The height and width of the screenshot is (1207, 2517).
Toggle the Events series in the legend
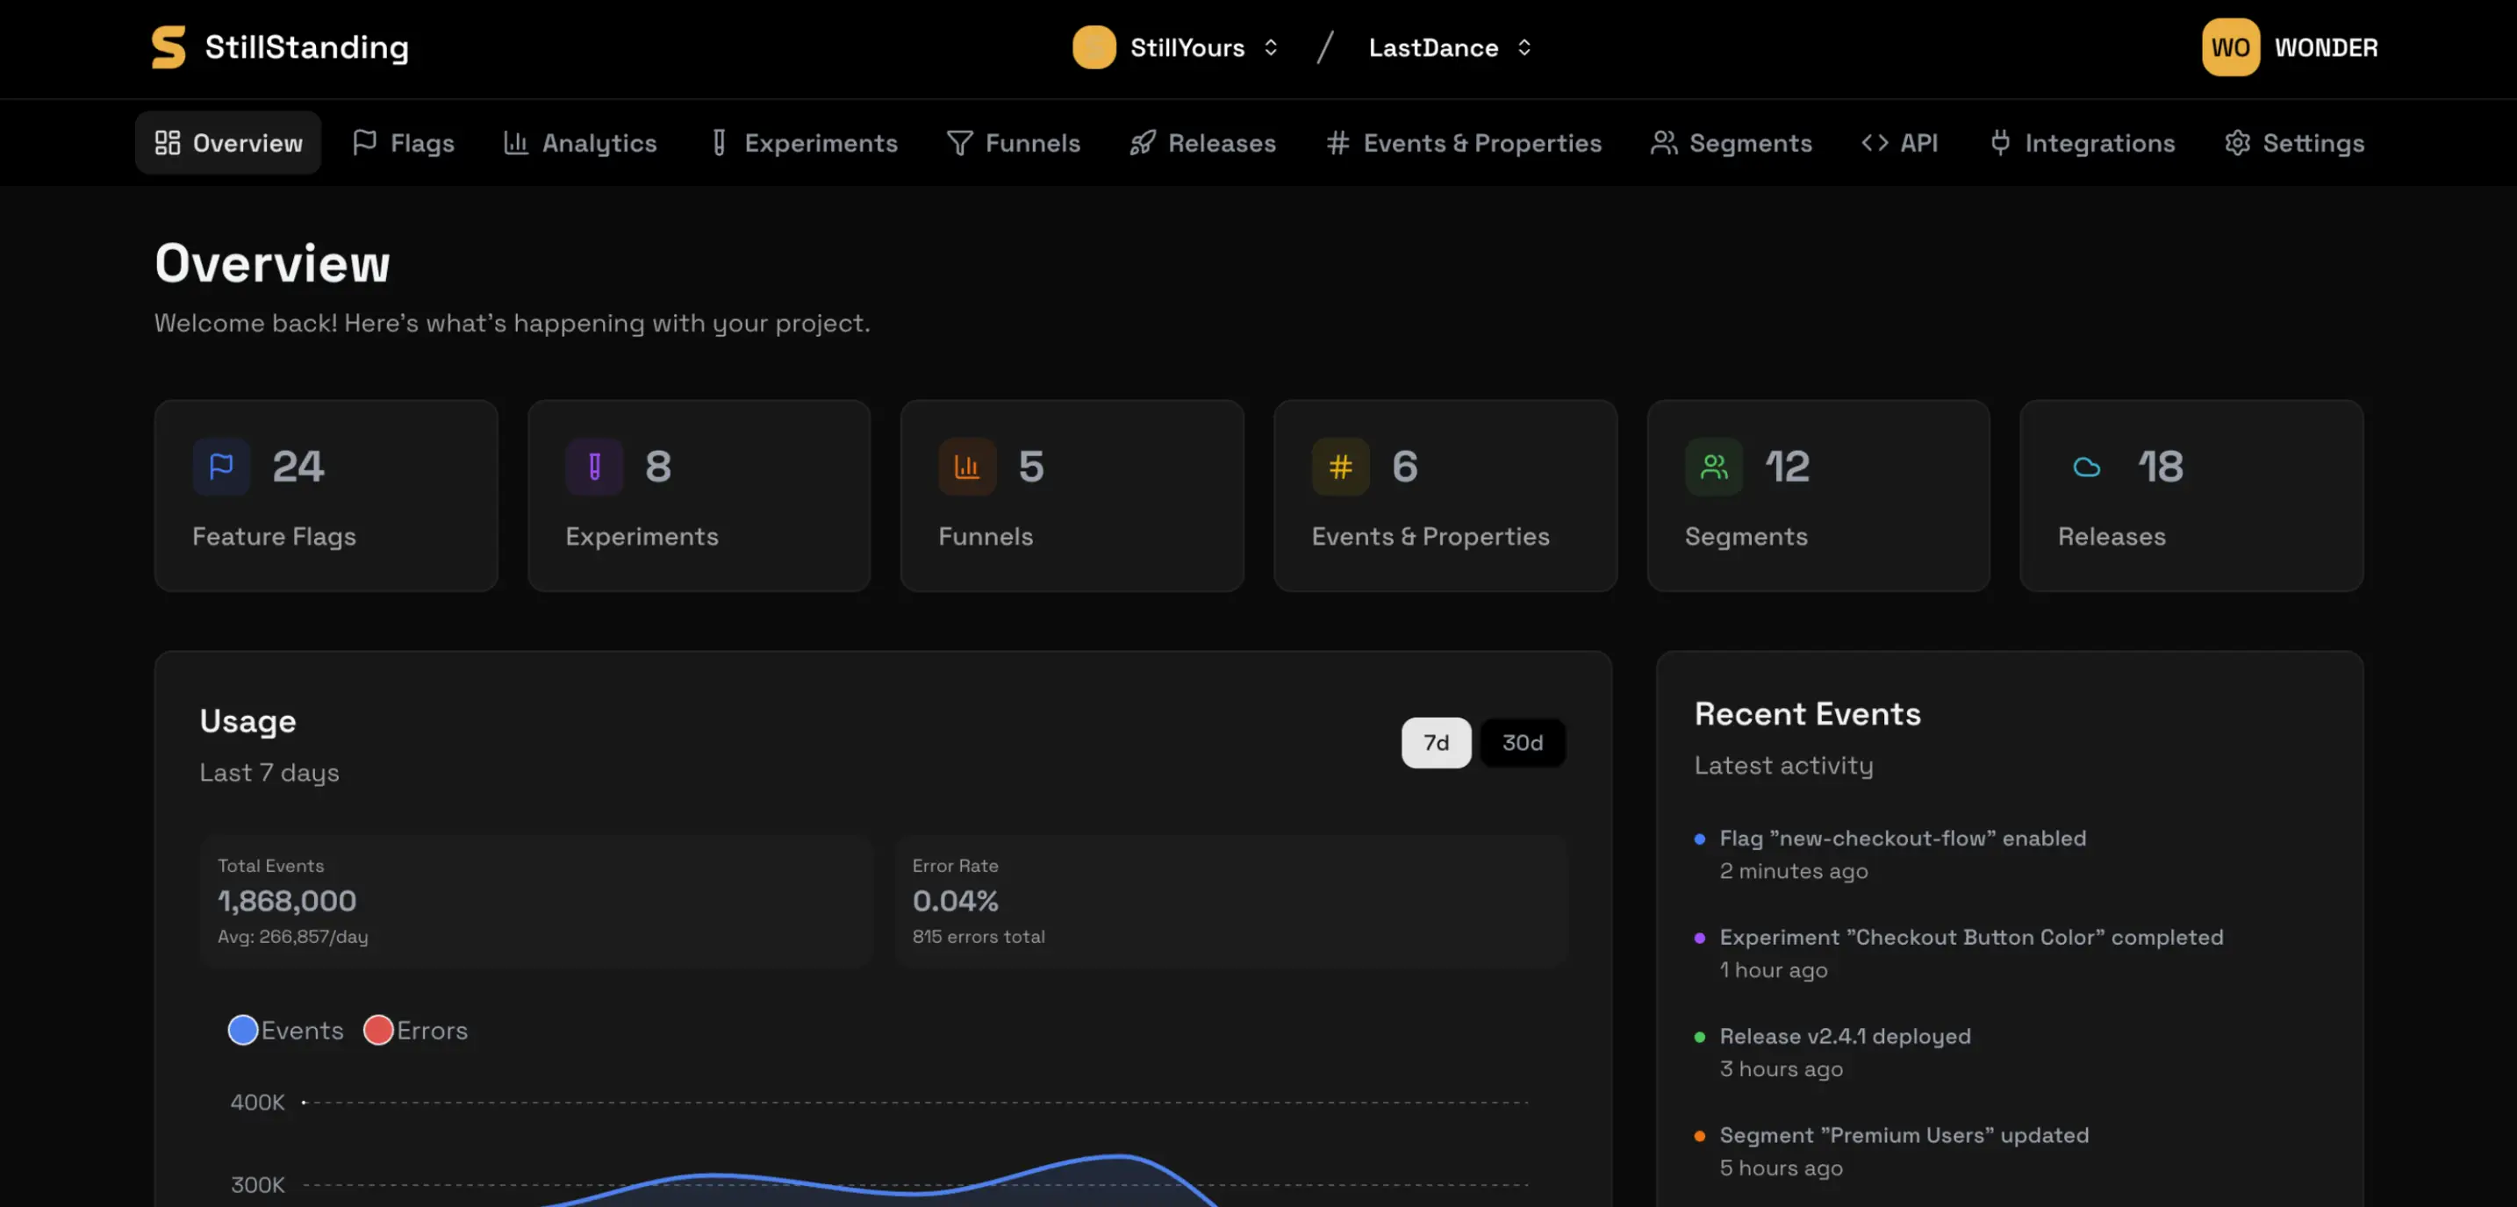[x=284, y=1029]
